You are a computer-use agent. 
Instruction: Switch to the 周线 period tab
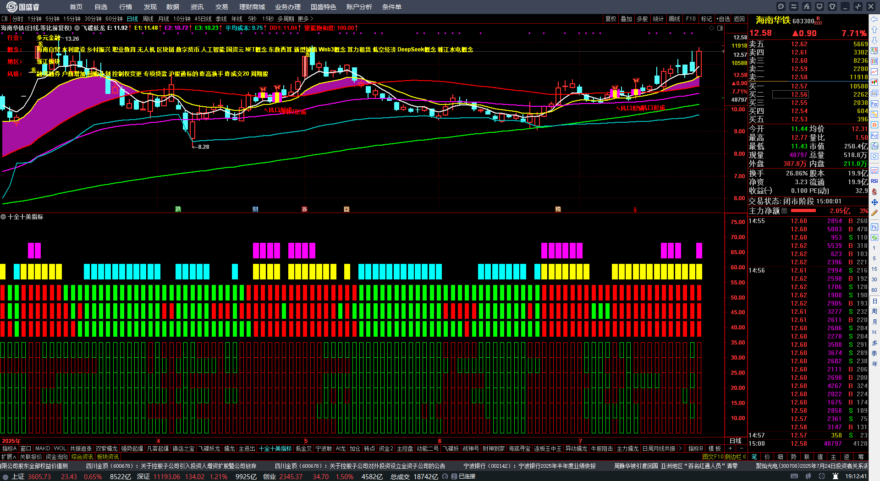(148, 19)
